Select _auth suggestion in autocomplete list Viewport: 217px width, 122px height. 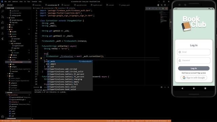pos(70,61)
